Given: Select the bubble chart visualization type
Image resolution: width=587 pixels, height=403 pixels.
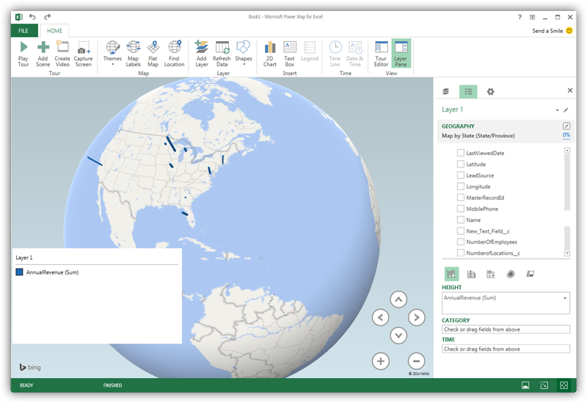Looking at the screenshot, I should [x=491, y=274].
